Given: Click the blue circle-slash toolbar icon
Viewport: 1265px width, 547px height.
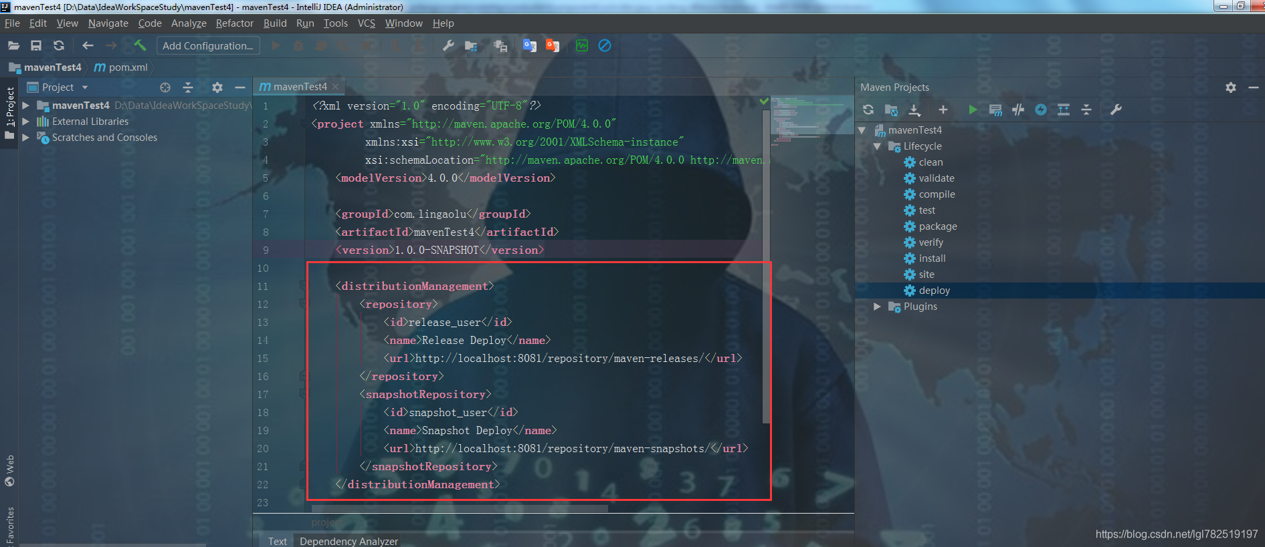Looking at the screenshot, I should click(605, 45).
